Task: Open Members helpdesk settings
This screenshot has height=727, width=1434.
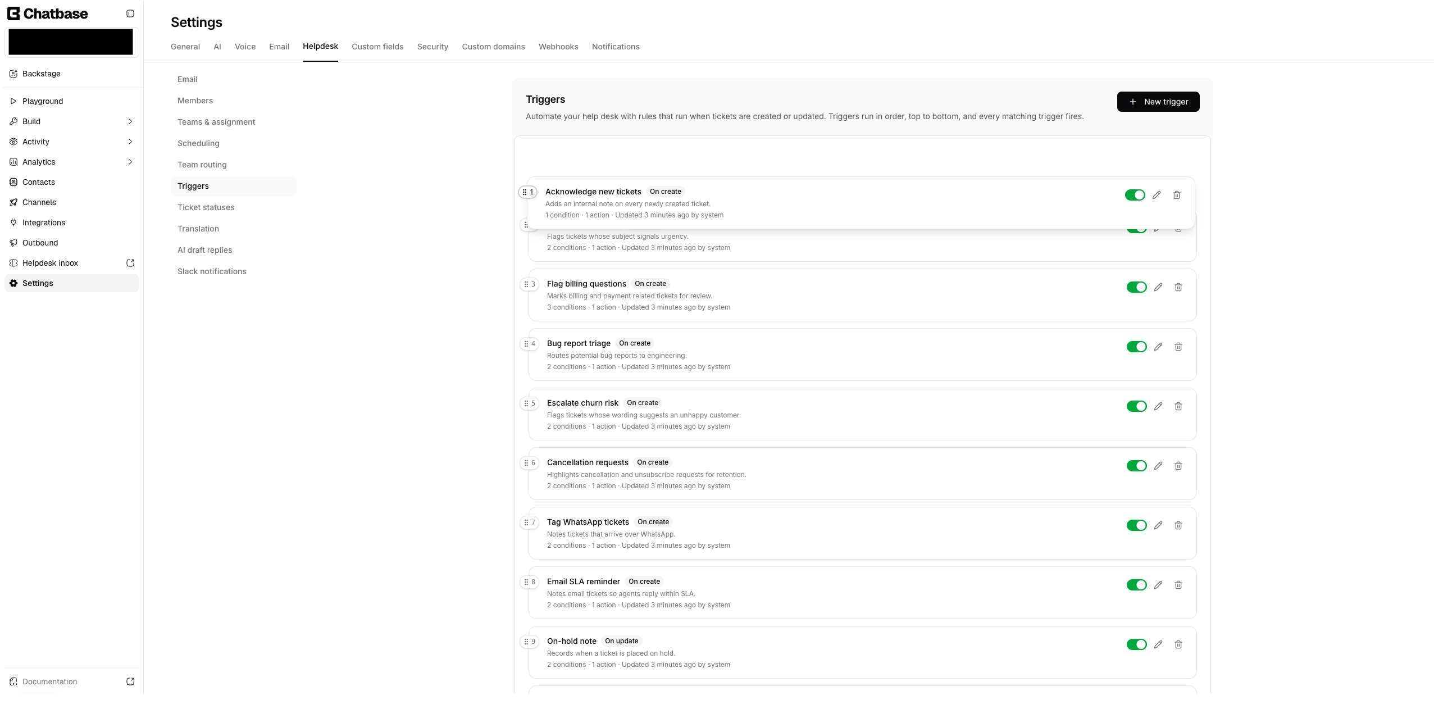Action: coord(234,101)
